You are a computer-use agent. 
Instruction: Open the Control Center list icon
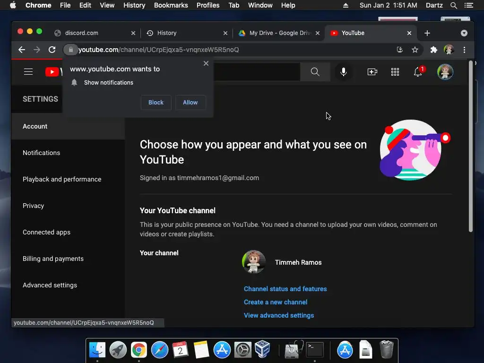[x=468, y=5]
